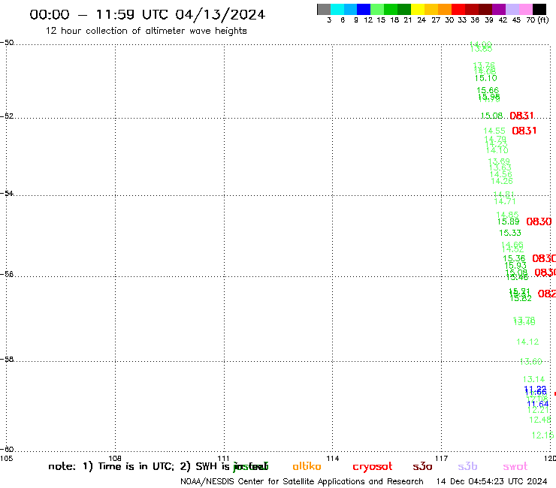Click the '(ft)' unit label on color bar
The width and height of the screenshot is (556, 488).
(543, 20)
